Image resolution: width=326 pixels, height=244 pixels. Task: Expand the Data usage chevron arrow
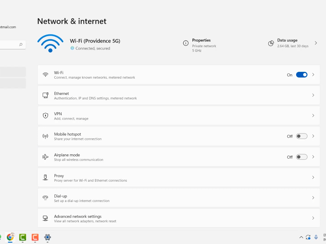(x=316, y=43)
